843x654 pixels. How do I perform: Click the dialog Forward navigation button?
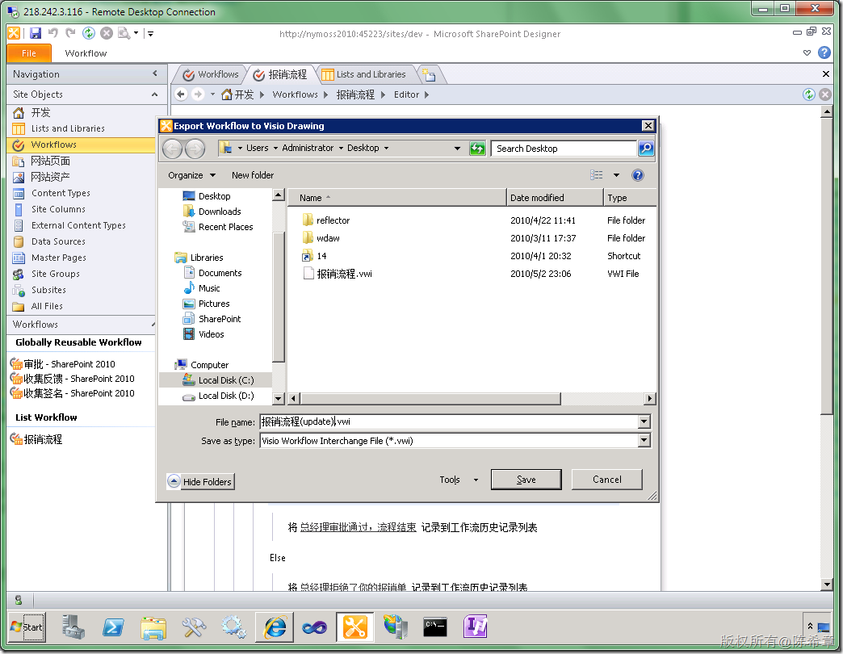coord(195,149)
